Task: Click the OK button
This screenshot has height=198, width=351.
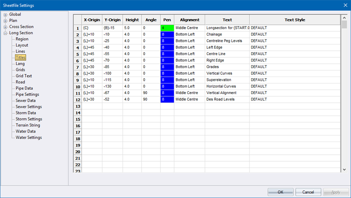Action: pyautogui.click(x=280, y=192)
